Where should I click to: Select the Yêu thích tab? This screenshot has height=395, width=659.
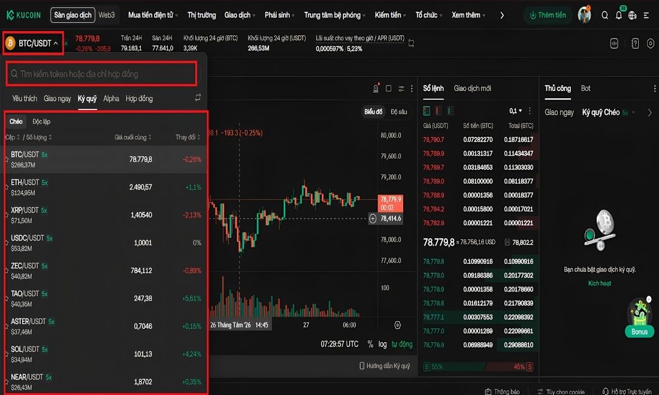25,98
